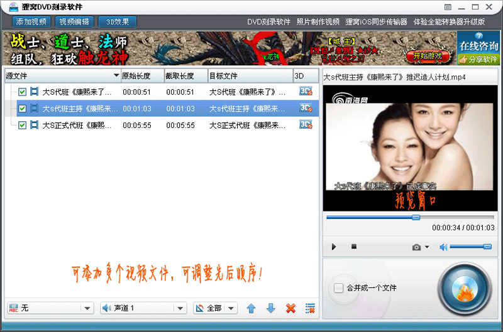Sort by 源文件 column dropdown arrow
This screenshot has height=332, width=503.
tap(116, 75)
